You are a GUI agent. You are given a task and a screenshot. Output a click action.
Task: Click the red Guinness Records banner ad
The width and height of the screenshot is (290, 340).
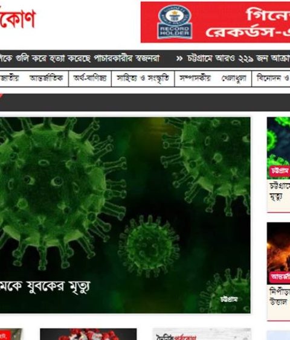coord(215,22)
